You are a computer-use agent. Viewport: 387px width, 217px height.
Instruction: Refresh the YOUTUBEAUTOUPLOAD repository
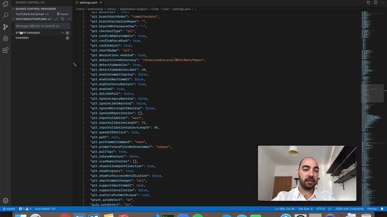click(62, 19)
